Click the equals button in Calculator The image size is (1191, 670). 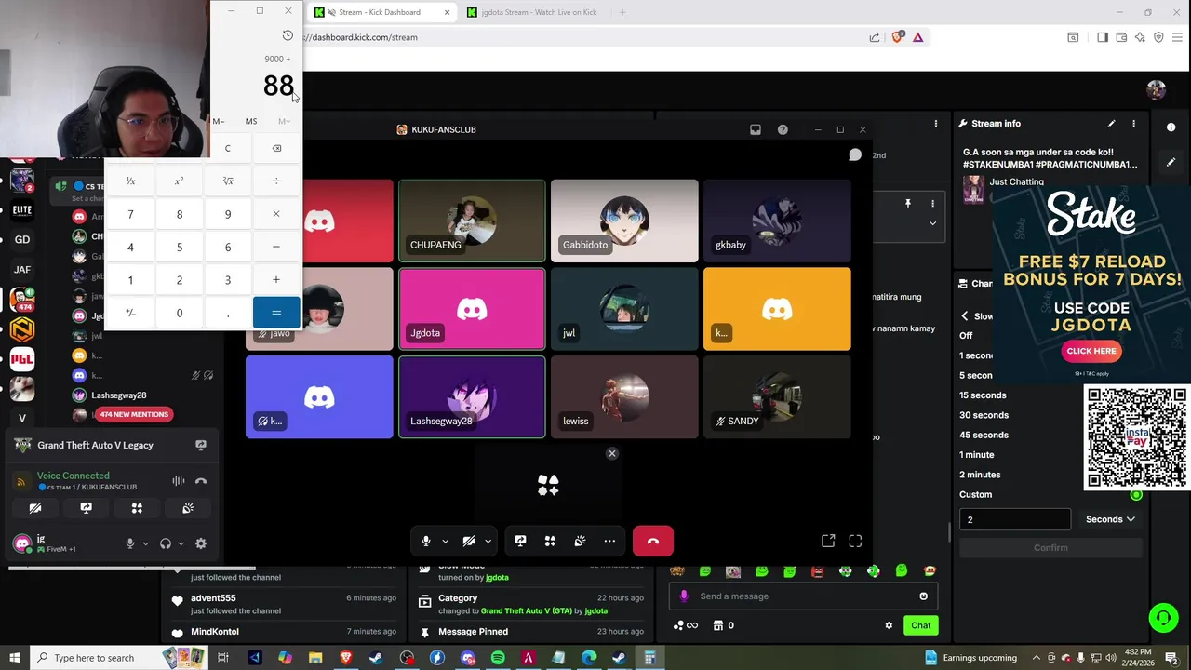pyautogui.click(x=276, y=313)
